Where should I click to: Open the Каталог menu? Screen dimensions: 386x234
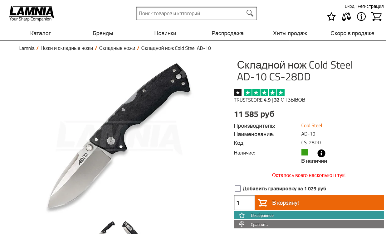coord(41,33)
